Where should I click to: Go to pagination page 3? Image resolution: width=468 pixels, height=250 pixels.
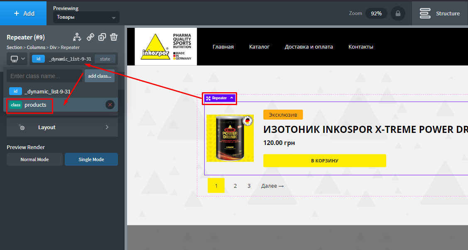(249, 186)
